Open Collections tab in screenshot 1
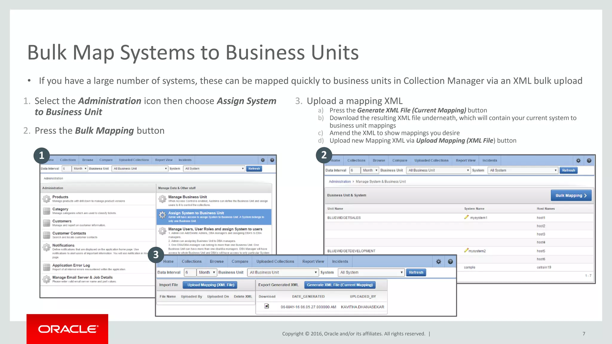This screenshot has height=344, width=612. [68, 160]
